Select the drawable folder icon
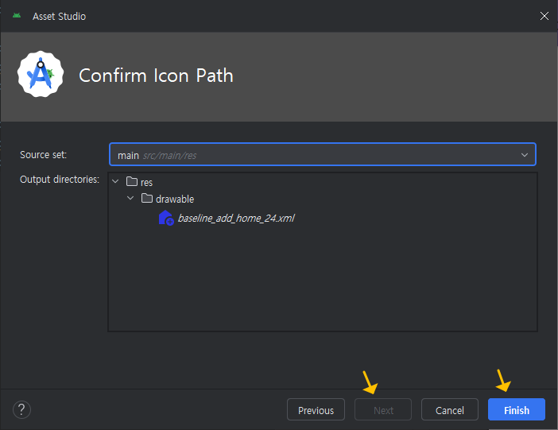Image resolution: width=558 pixels, height=430 pixels. [x=147, y=198]
